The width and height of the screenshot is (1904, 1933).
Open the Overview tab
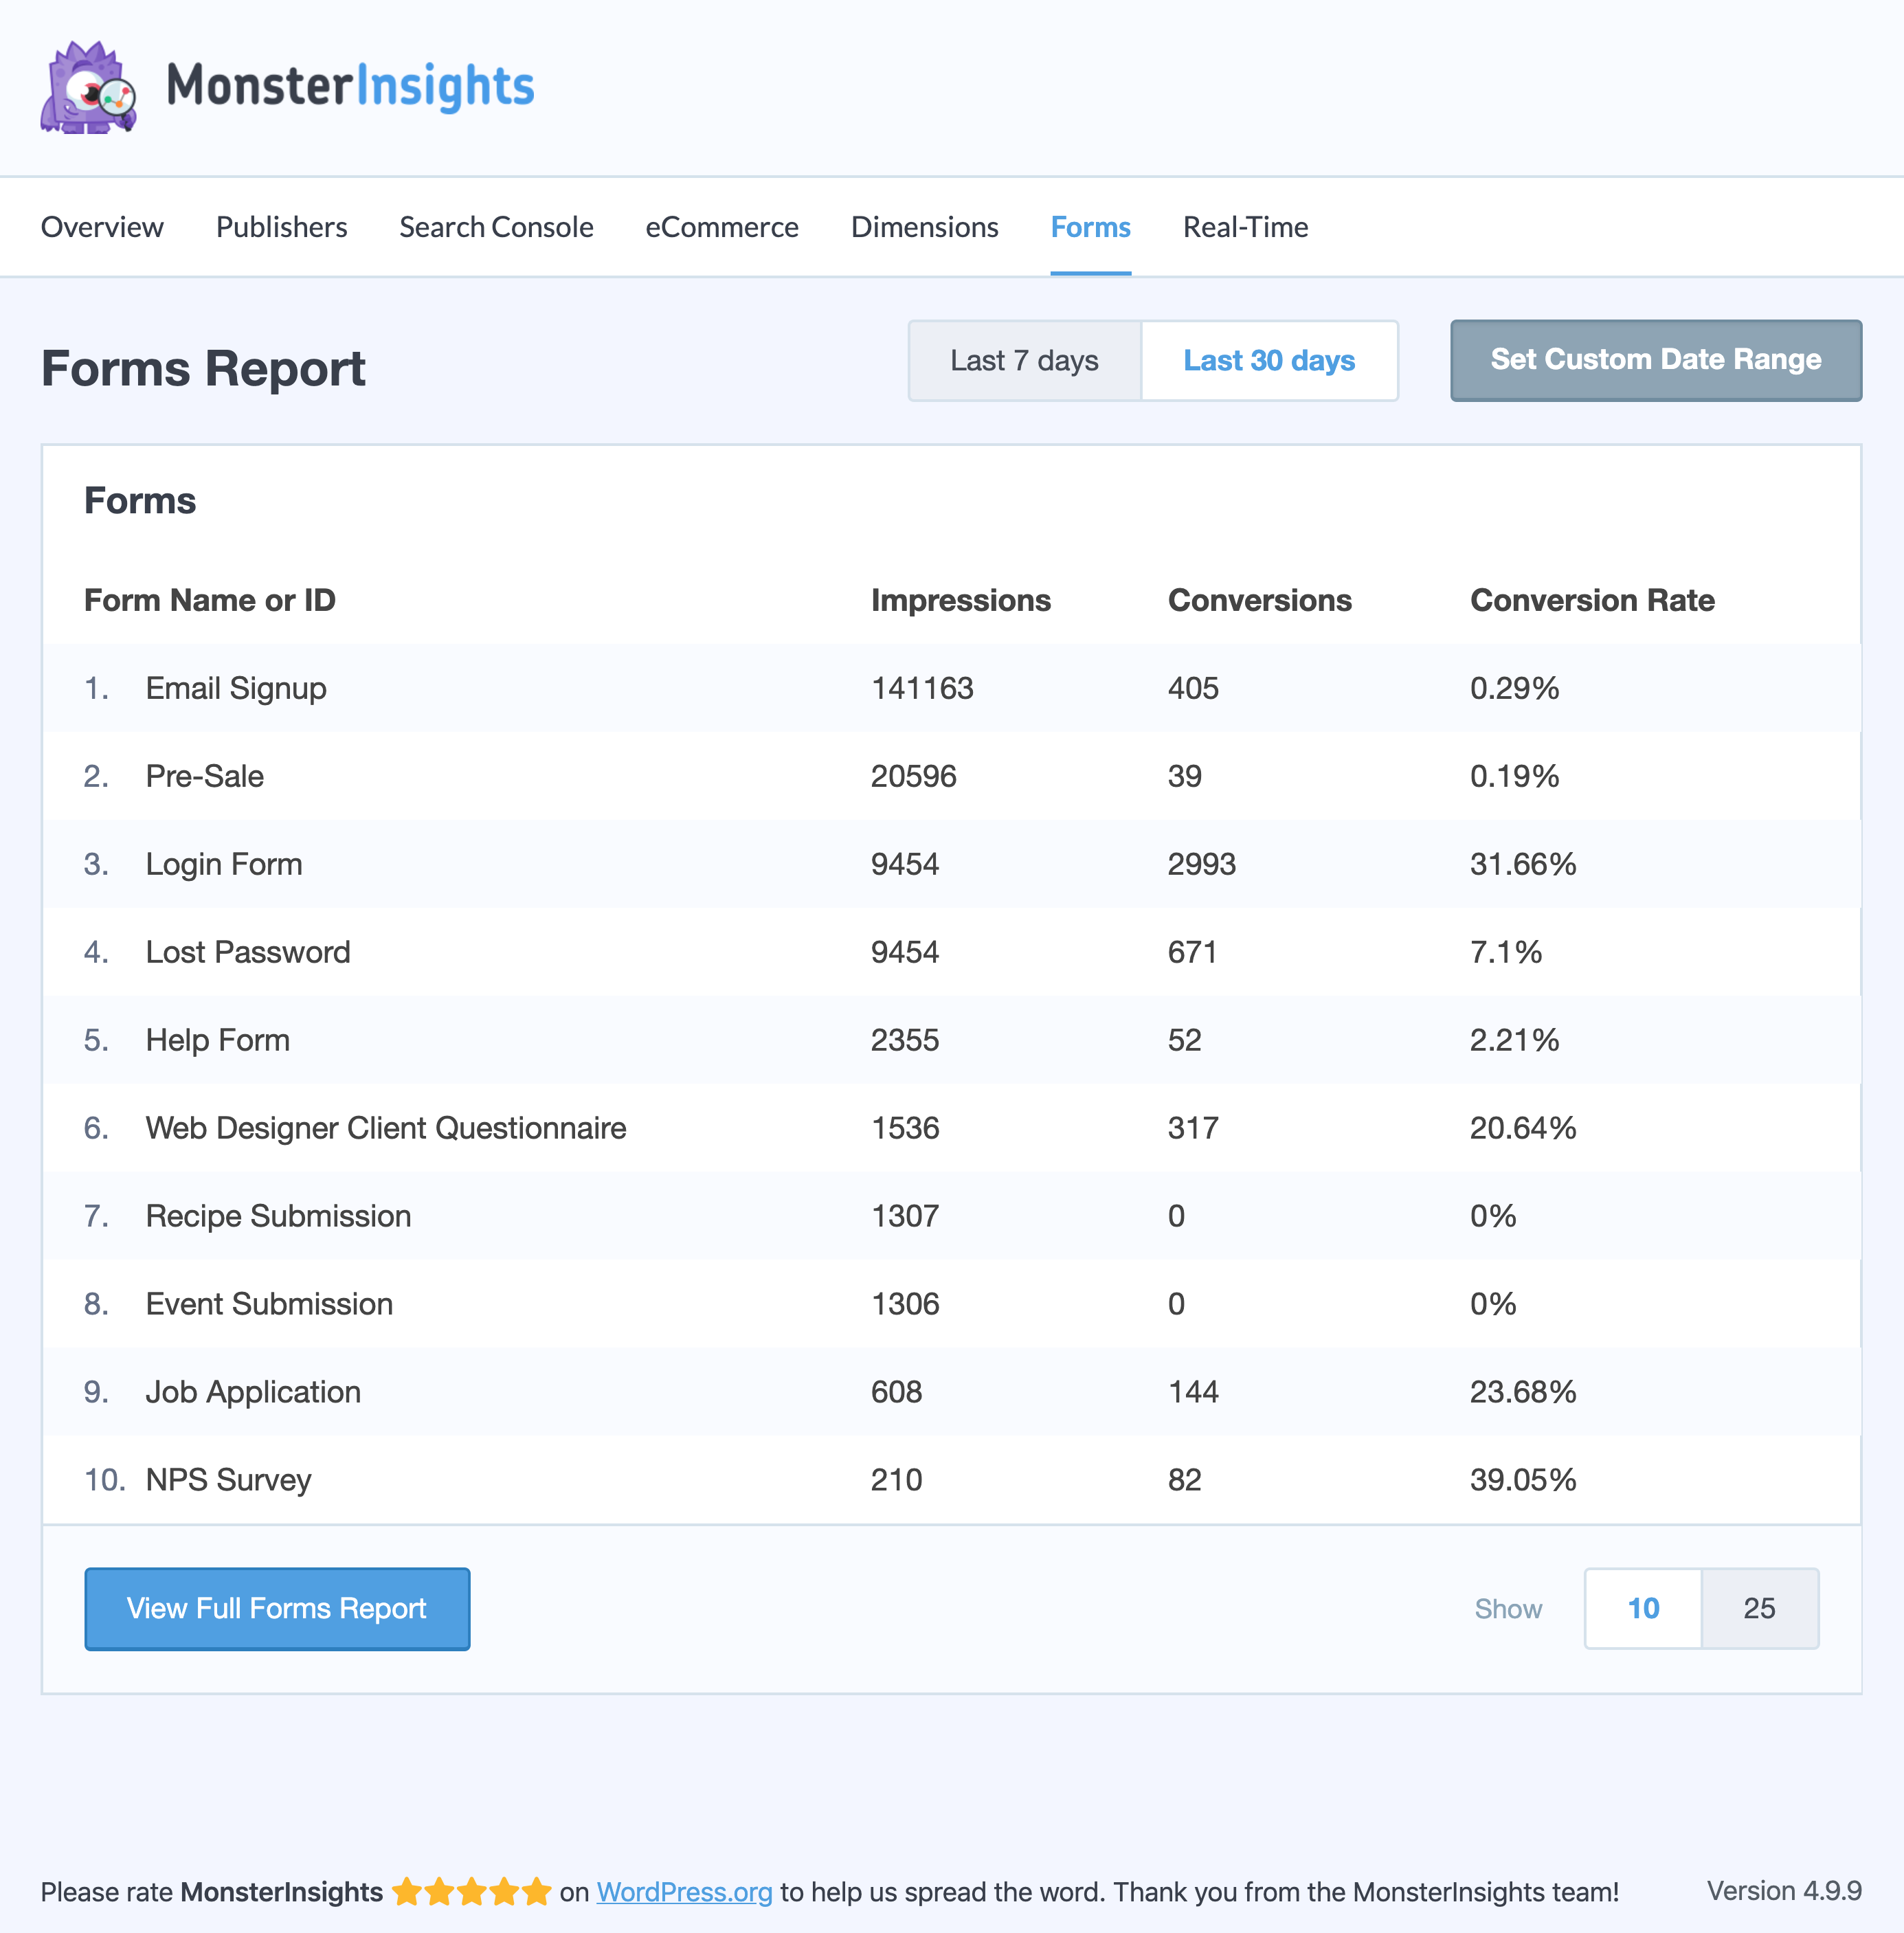pyautogui.click(x=102, y=227)
